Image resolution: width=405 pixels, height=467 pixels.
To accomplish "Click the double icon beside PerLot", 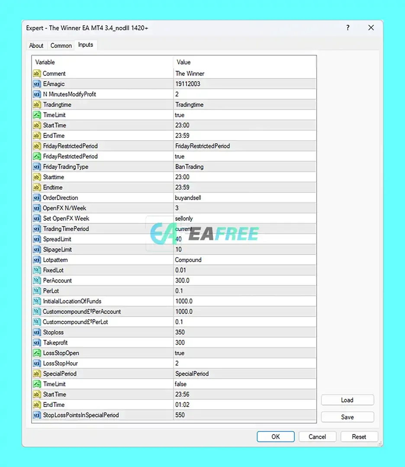I will [x=37, y=291].
